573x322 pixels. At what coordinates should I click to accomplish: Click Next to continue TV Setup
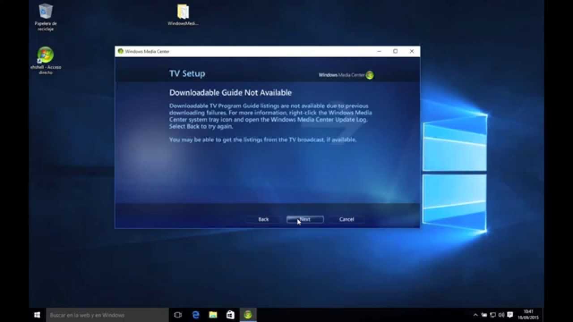point(305,219)
